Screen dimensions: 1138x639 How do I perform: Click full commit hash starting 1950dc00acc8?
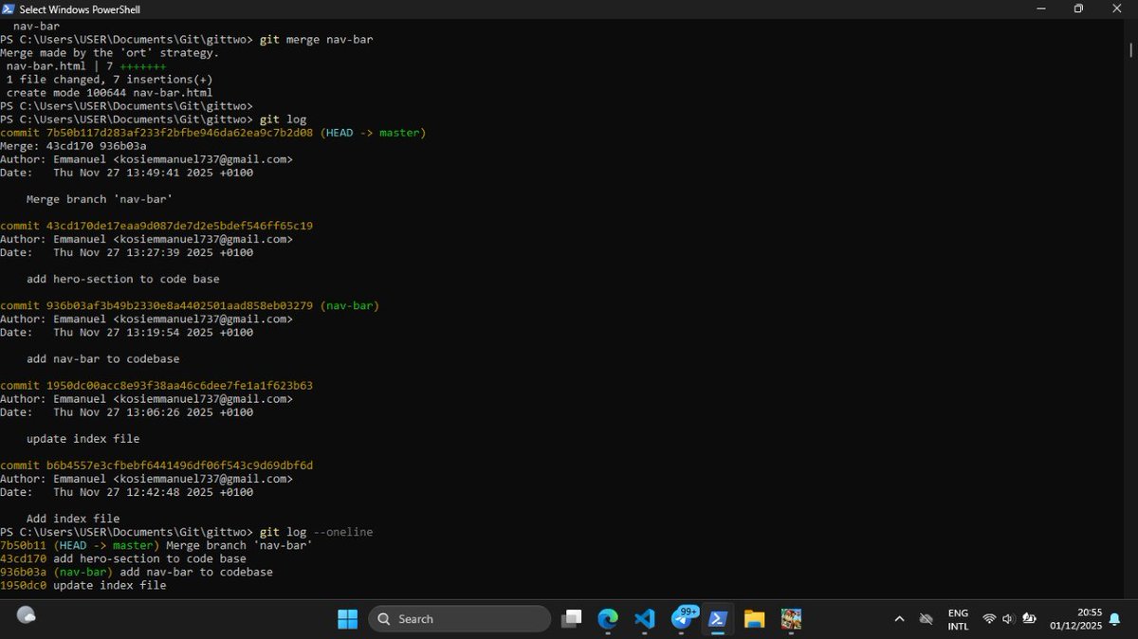[x=179, y=386]
